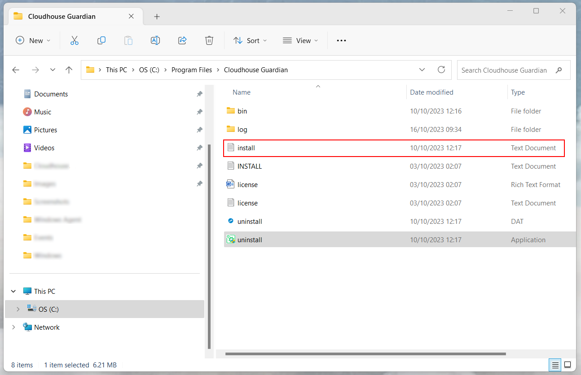
Task: Select OS (C:) in the navigation tree
Action: tap(48, 309)
